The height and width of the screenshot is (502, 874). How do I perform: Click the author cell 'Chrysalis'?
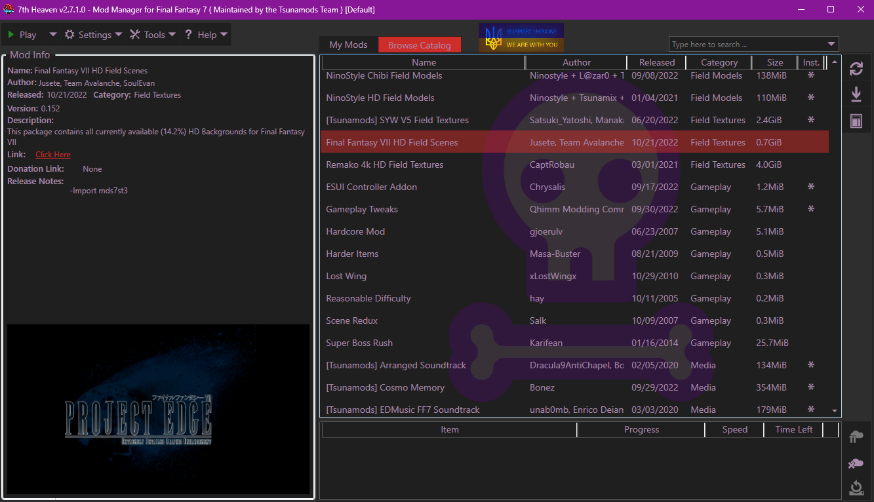(x=548, y=187)
